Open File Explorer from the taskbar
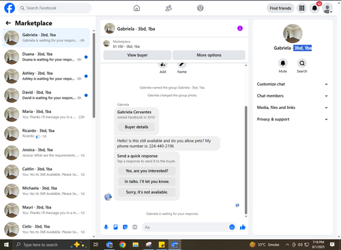This screenshot has width=341, height=250. [136, 245]
